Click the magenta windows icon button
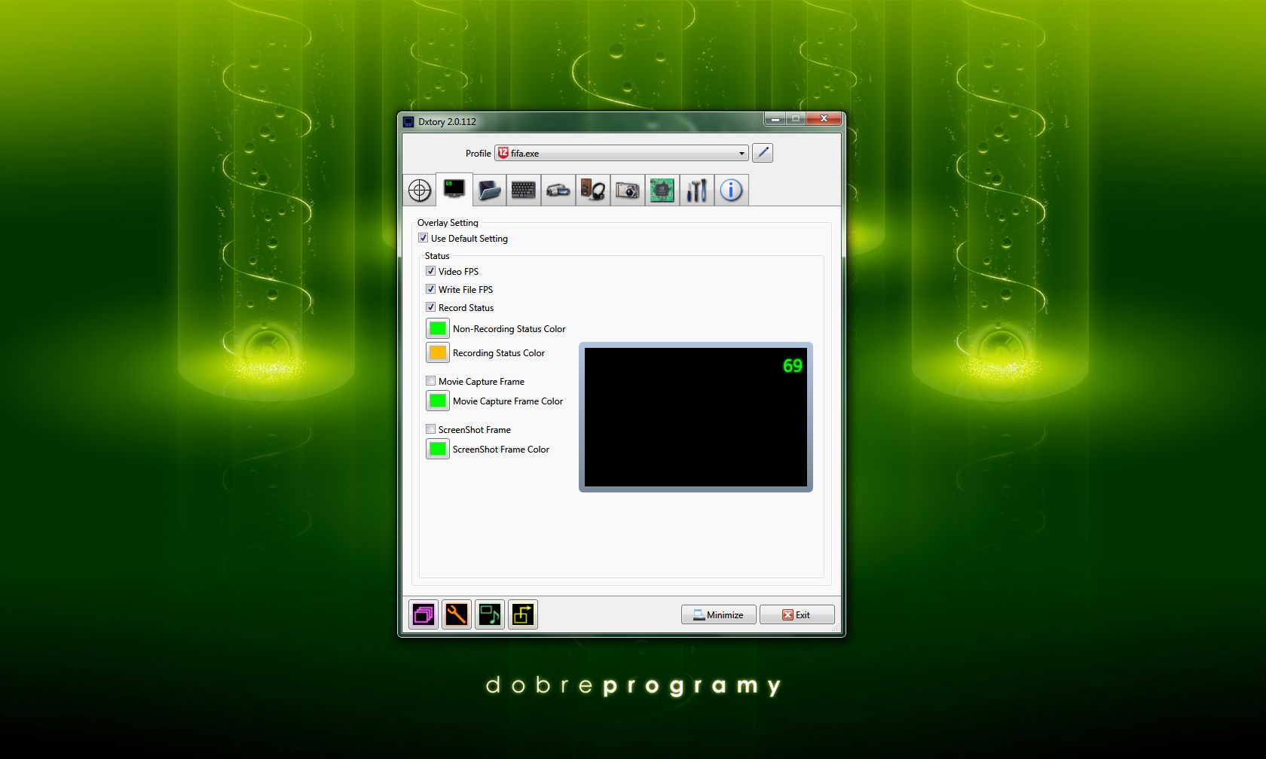 (x=424, y=614)
